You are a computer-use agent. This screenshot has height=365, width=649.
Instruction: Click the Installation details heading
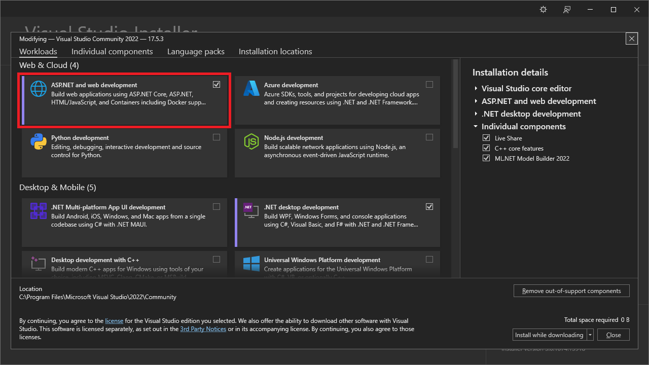[x=510, y=72]
